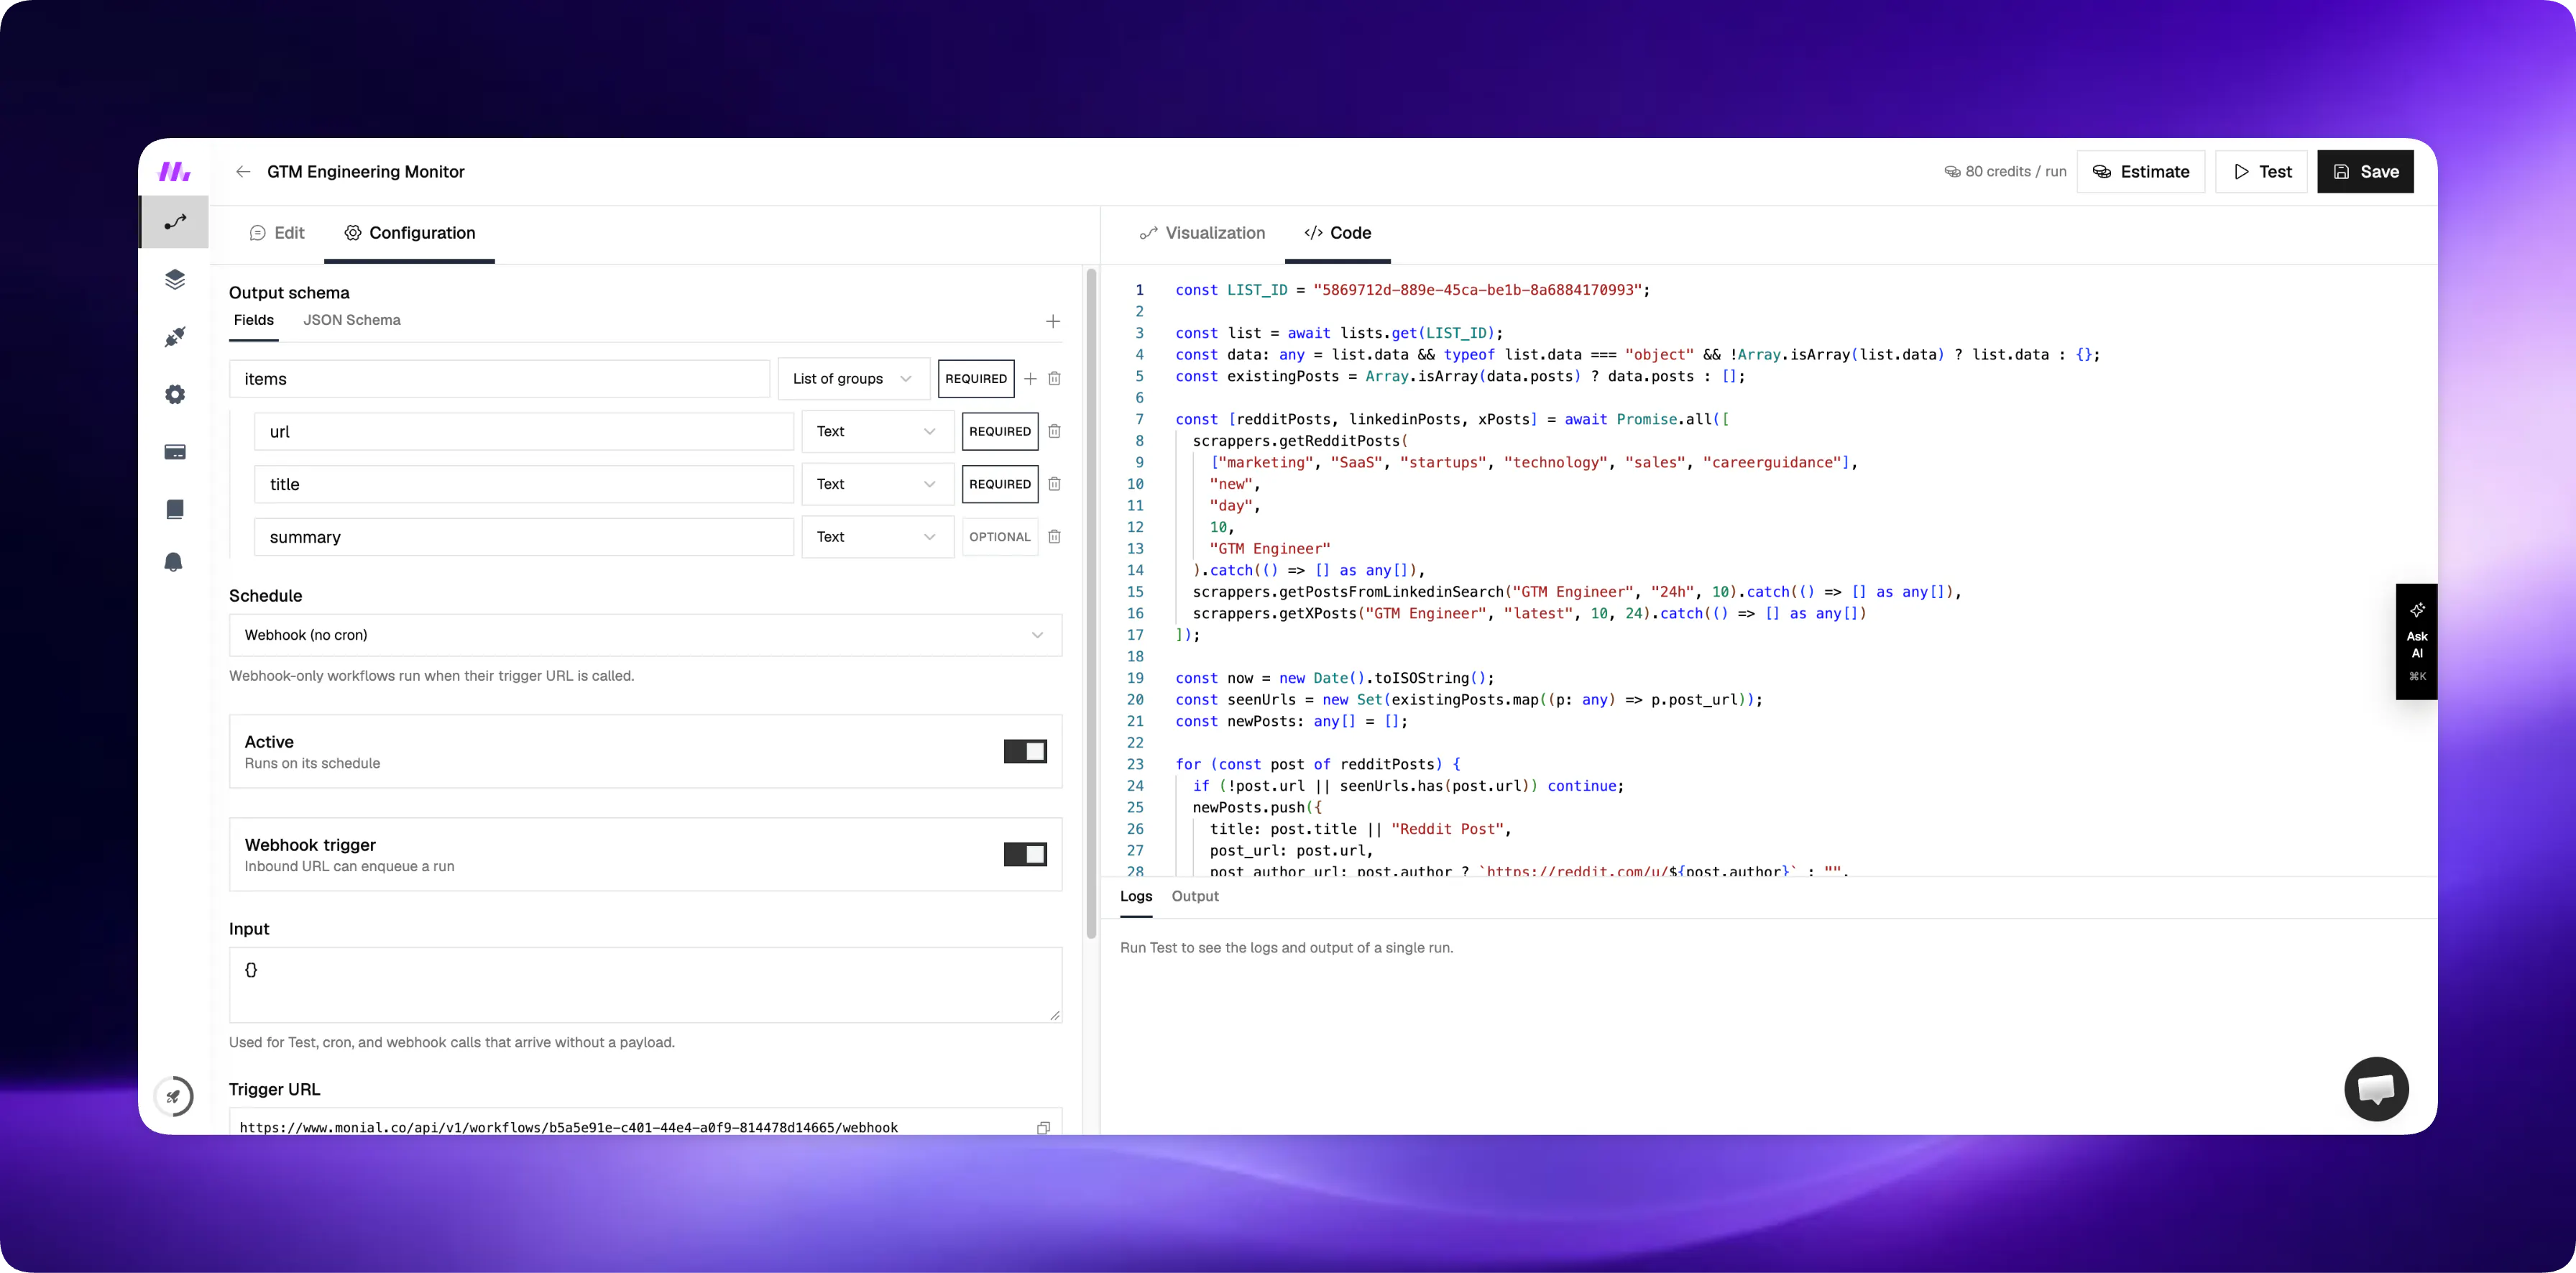Screen dimensions: 2576x1273
Task: Open the layers stack sidebar icon
Action: point(175,279)
